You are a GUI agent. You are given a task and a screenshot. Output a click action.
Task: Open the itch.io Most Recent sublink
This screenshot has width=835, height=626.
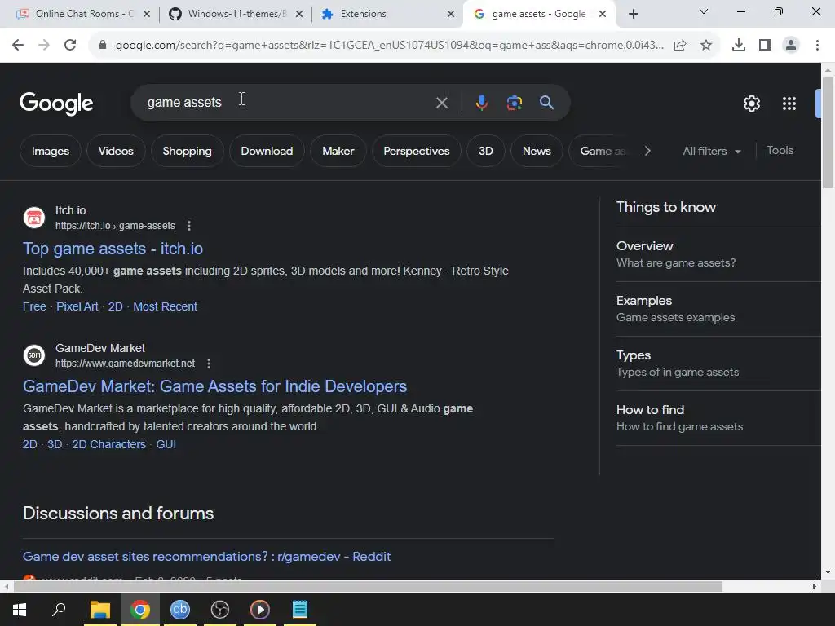165,306
